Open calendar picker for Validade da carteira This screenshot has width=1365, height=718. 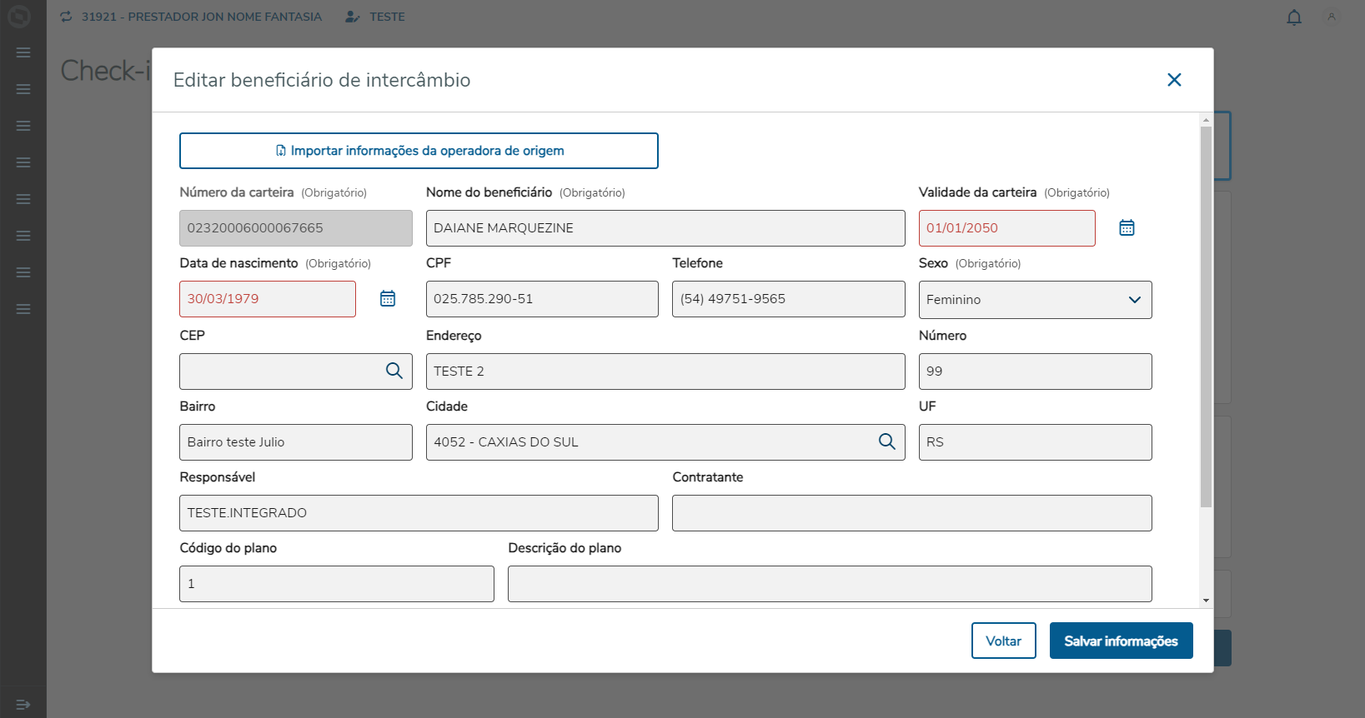pos(1127,228)
